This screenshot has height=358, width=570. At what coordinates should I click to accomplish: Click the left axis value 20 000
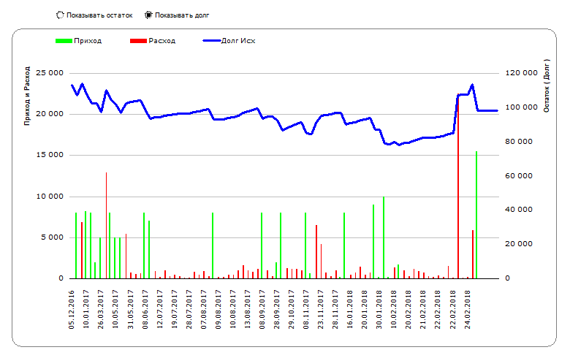click(x=50, y=114)
